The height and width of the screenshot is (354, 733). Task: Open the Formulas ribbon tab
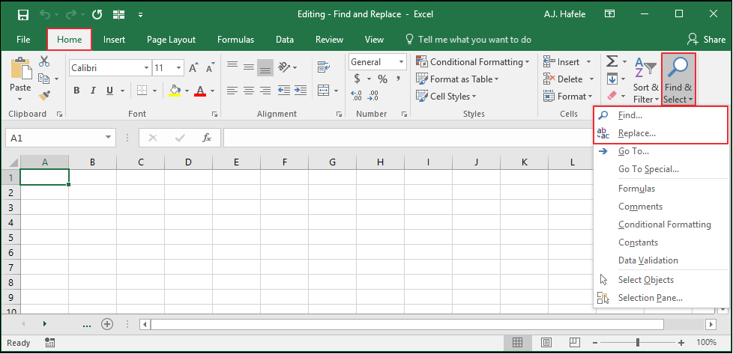tap(235, 40)
